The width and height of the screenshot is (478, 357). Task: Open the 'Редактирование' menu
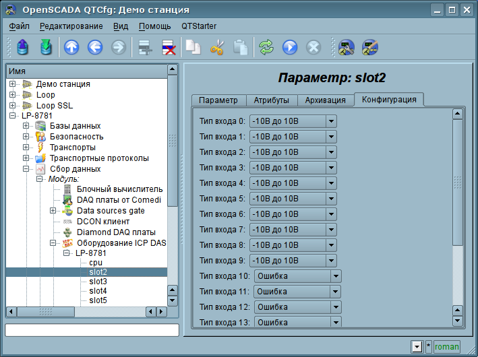pyautogui.click(x=71, y=26)
